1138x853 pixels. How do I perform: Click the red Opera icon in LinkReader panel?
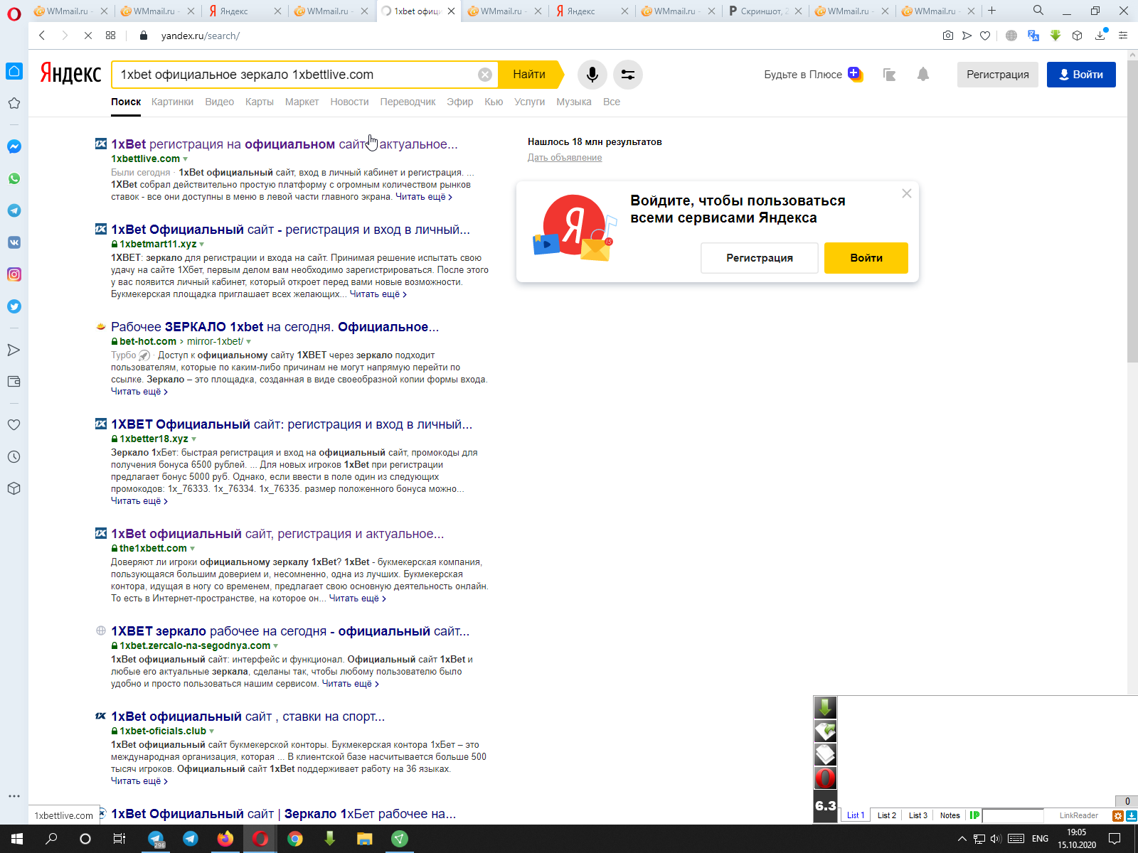point(825,778)
